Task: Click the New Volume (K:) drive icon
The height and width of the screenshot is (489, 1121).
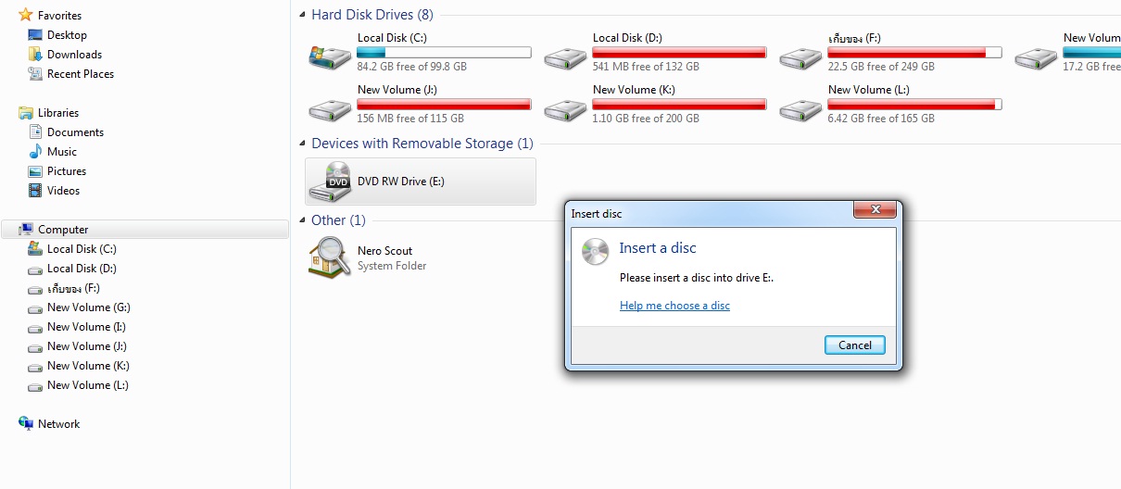Action: click(x=565, y=109)
